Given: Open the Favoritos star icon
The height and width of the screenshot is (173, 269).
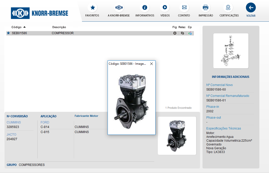Looking at the screenshot, I should click(x=93, y=8).
